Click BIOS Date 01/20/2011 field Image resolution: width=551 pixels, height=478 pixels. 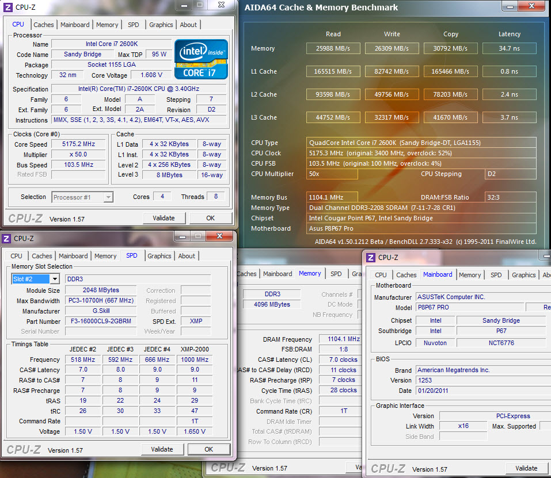click(483, 391)
